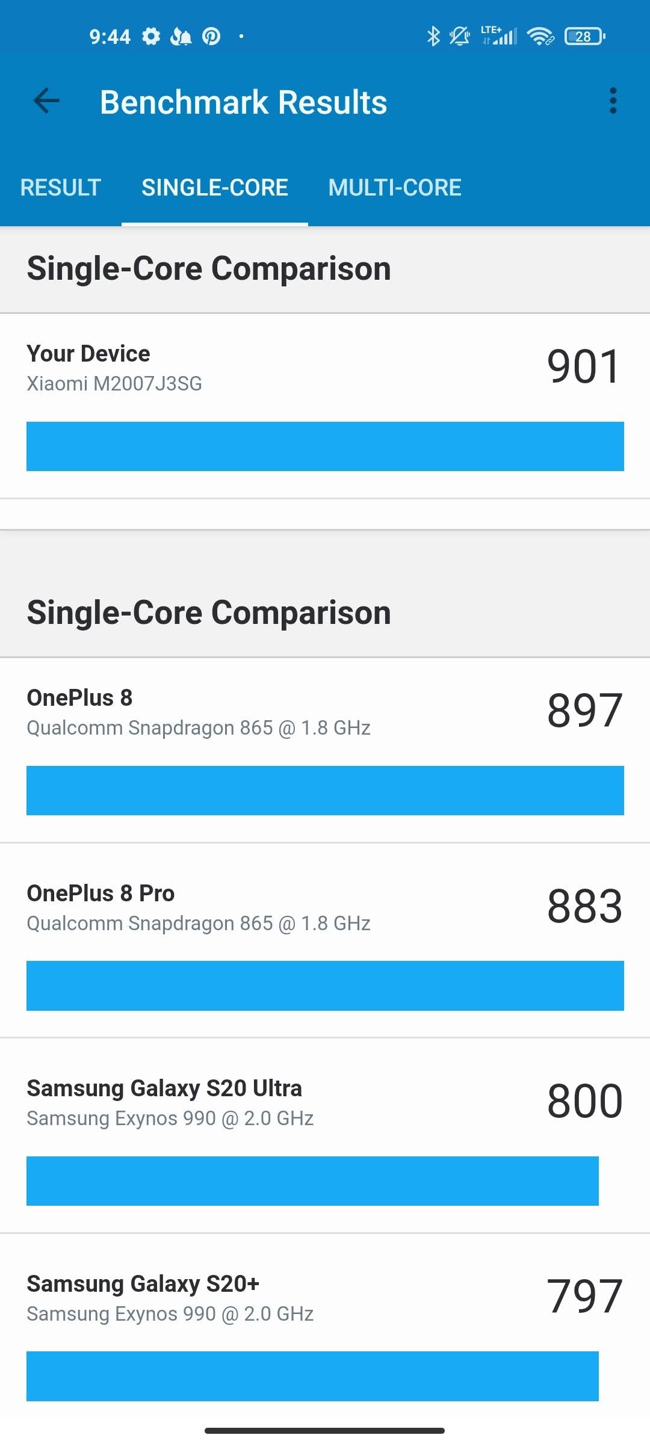Tap the Bluetooth status icon
Image resolution: width=650 pixels, height=1444 pixels.
click(433, 36)
